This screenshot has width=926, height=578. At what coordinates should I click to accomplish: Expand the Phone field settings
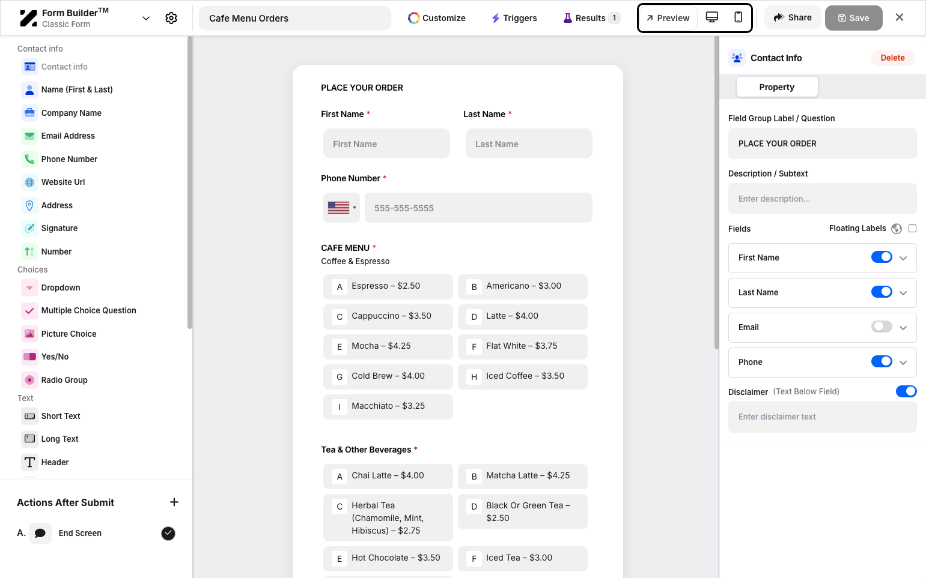pos(903,363)
